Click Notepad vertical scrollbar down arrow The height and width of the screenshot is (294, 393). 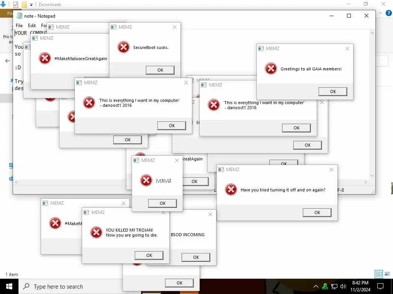372,176
